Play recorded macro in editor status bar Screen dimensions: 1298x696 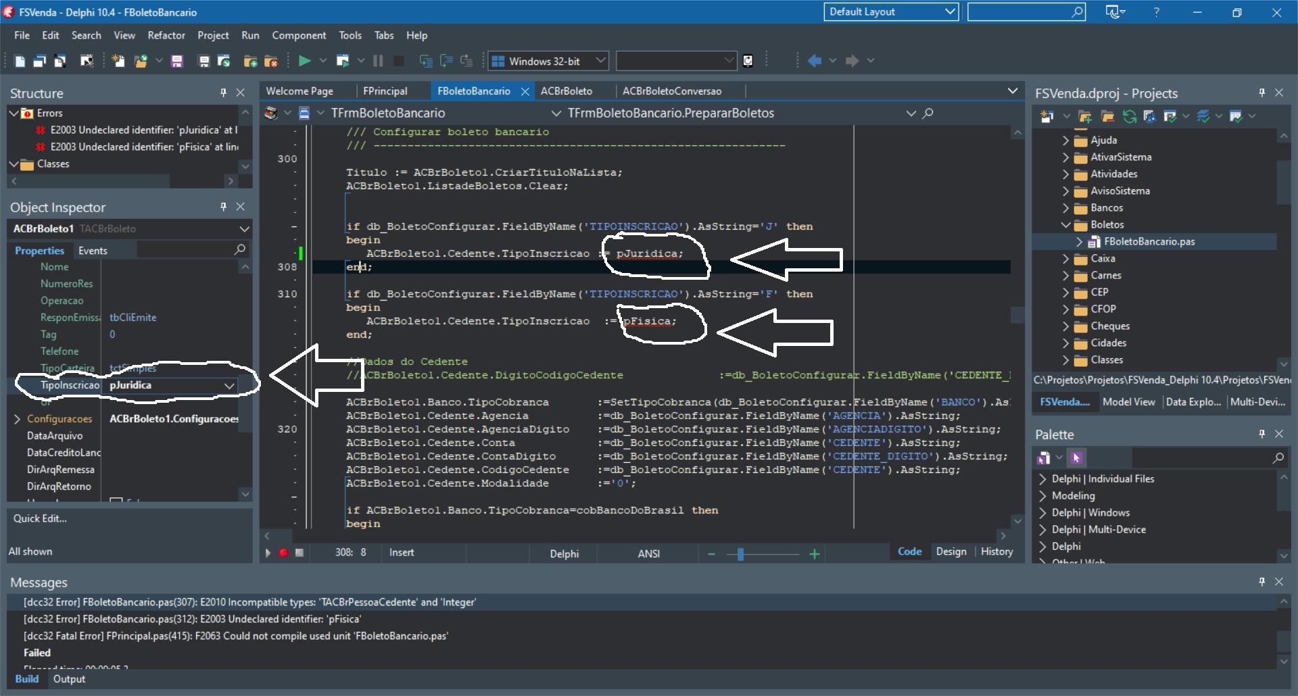268,553
